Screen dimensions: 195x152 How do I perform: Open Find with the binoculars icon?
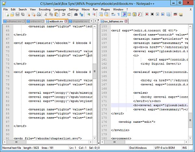point(76,14)
